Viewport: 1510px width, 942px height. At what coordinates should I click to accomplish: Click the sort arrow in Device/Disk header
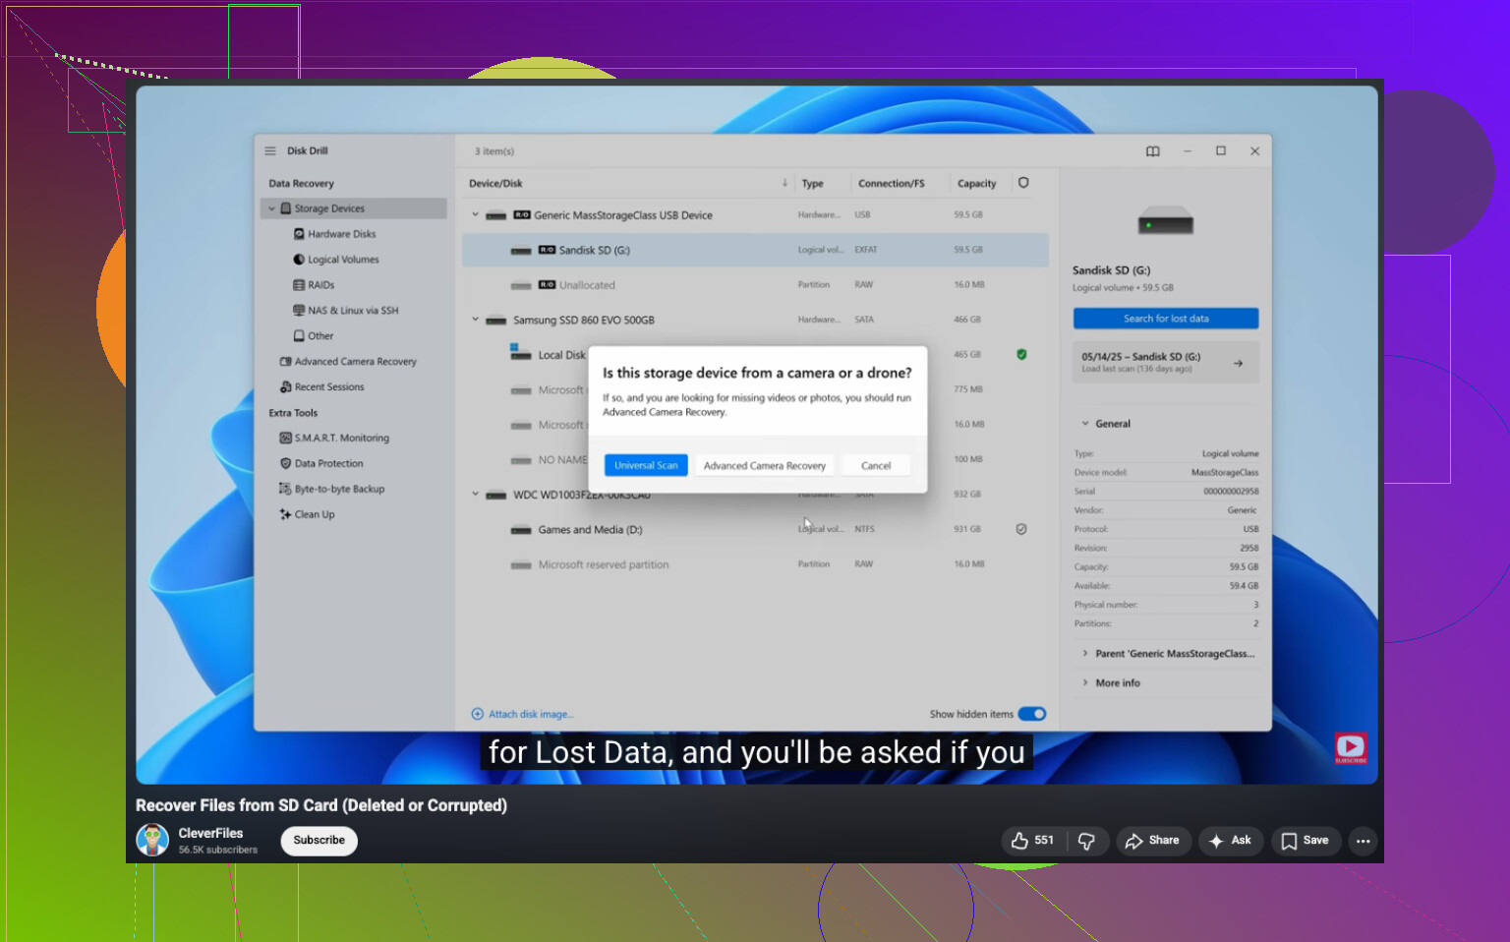[x=784, y=183]
